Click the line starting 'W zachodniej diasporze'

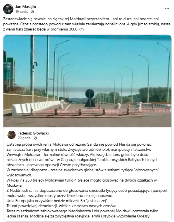click(83, 172)
